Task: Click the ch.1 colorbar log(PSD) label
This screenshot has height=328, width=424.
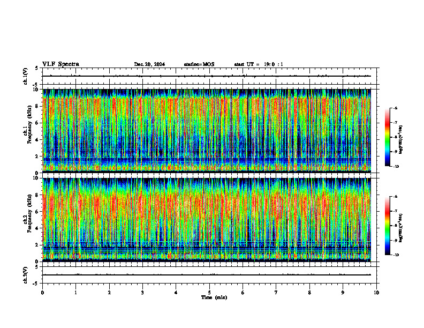Action: coord(400,139)
